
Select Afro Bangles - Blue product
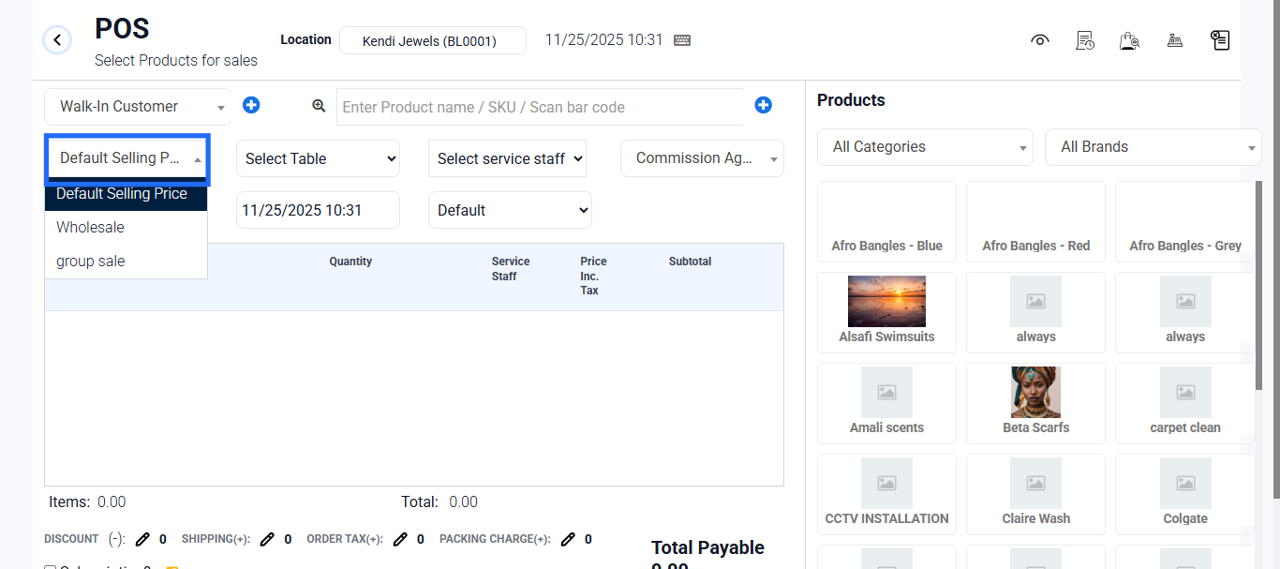pos(886,221)
